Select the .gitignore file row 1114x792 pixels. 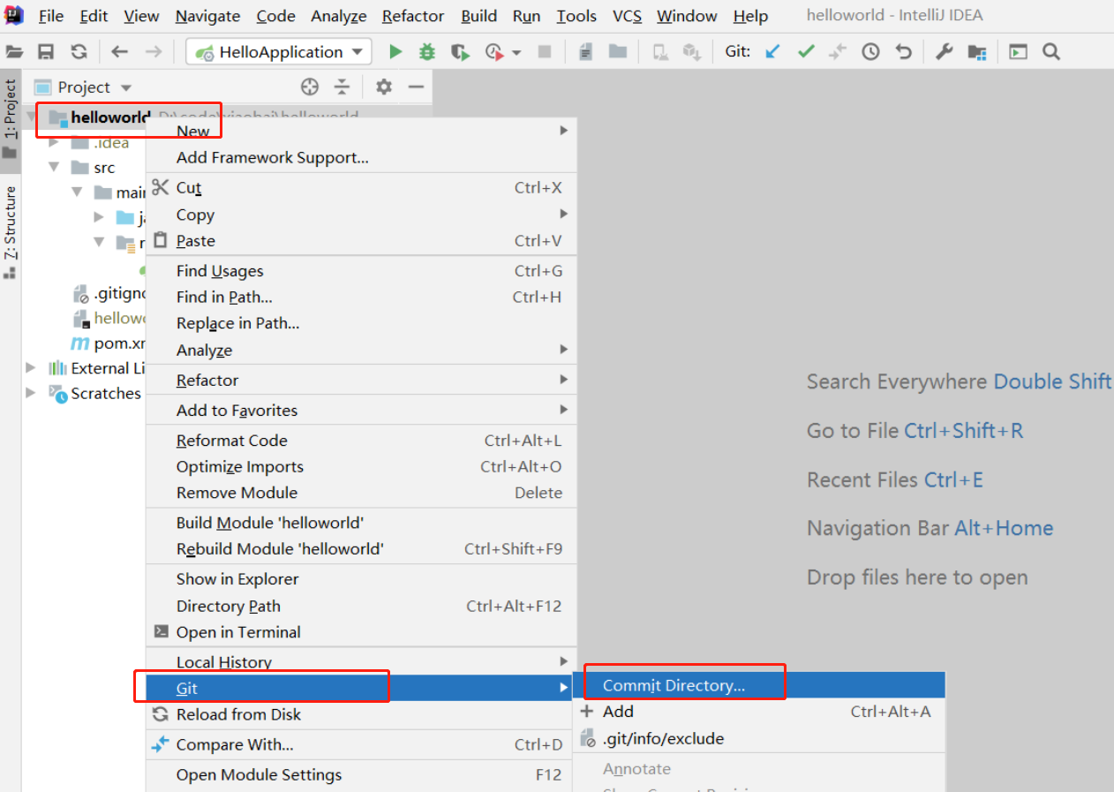pos(109,294)
